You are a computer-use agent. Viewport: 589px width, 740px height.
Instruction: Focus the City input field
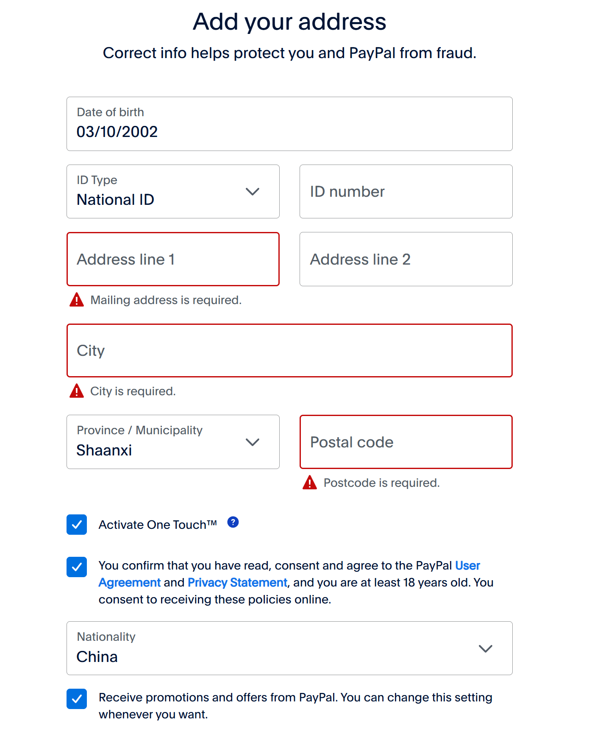[x=289, y=350]
